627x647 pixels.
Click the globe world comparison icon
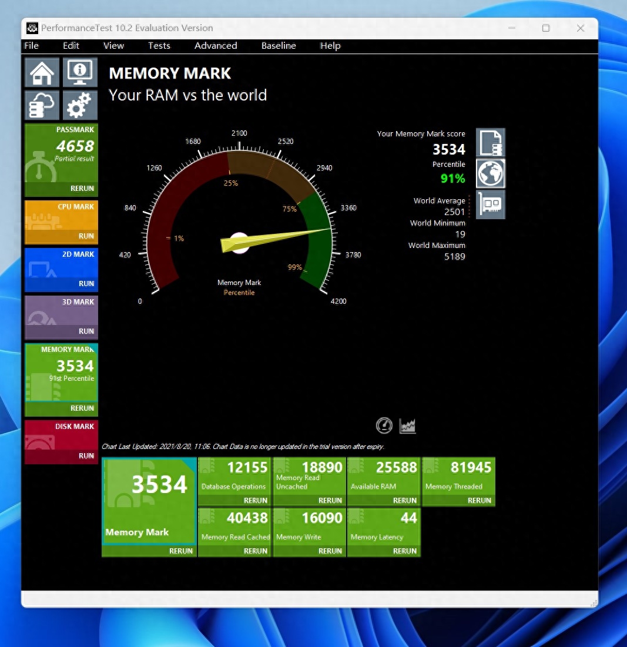coord(491,173)
